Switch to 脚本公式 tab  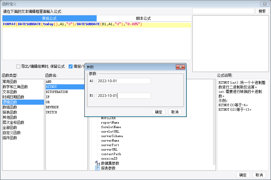[x=144, y=18]
